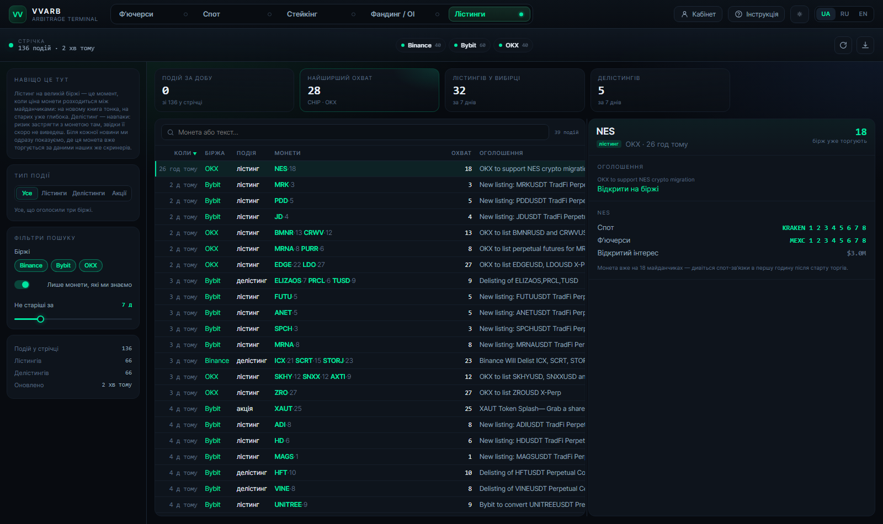Click the Binance 40 status chip
Viewport: 883px width, 524px height.
point(421,45)
